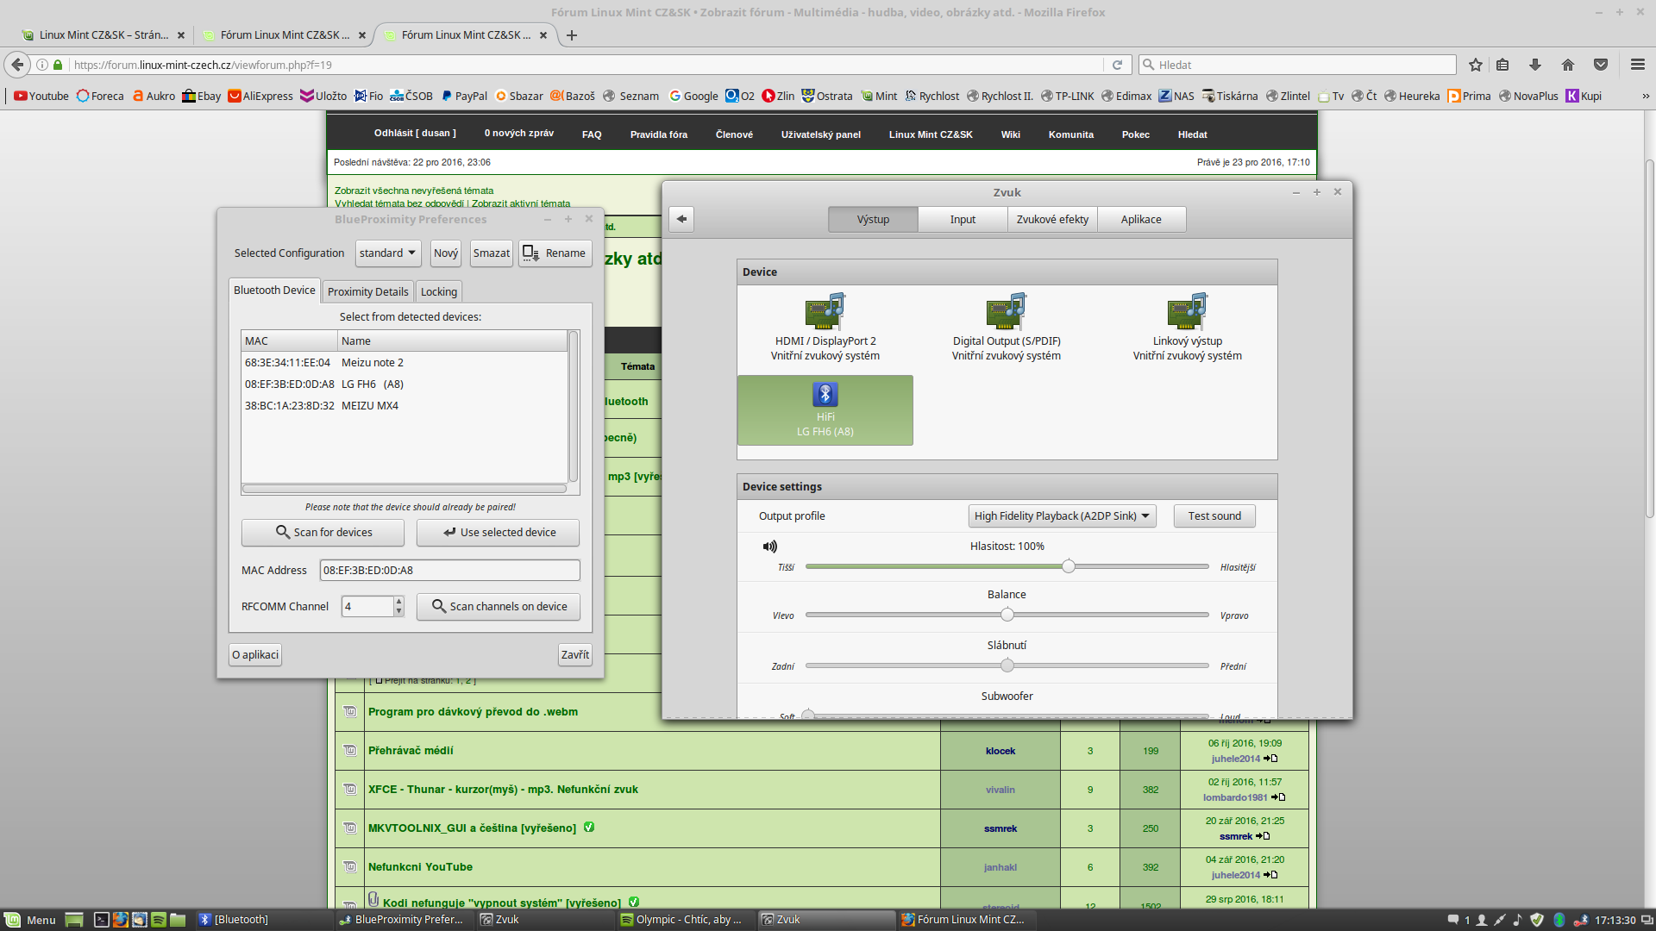Click the MAC Address input field
The image size is (1656, 931).
[448, 570]
